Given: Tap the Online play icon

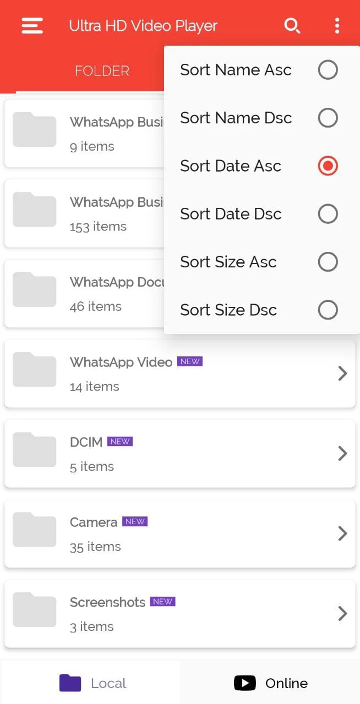Looking at the screenshot, I should click(245, 683).
